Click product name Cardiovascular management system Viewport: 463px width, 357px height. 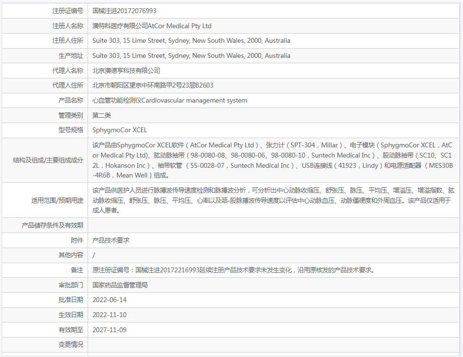tap(170, 101)
